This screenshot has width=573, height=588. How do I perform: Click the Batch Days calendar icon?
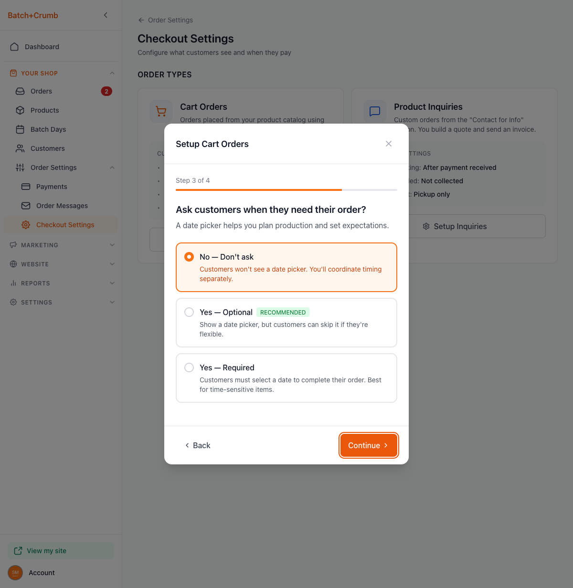[20, 129]
